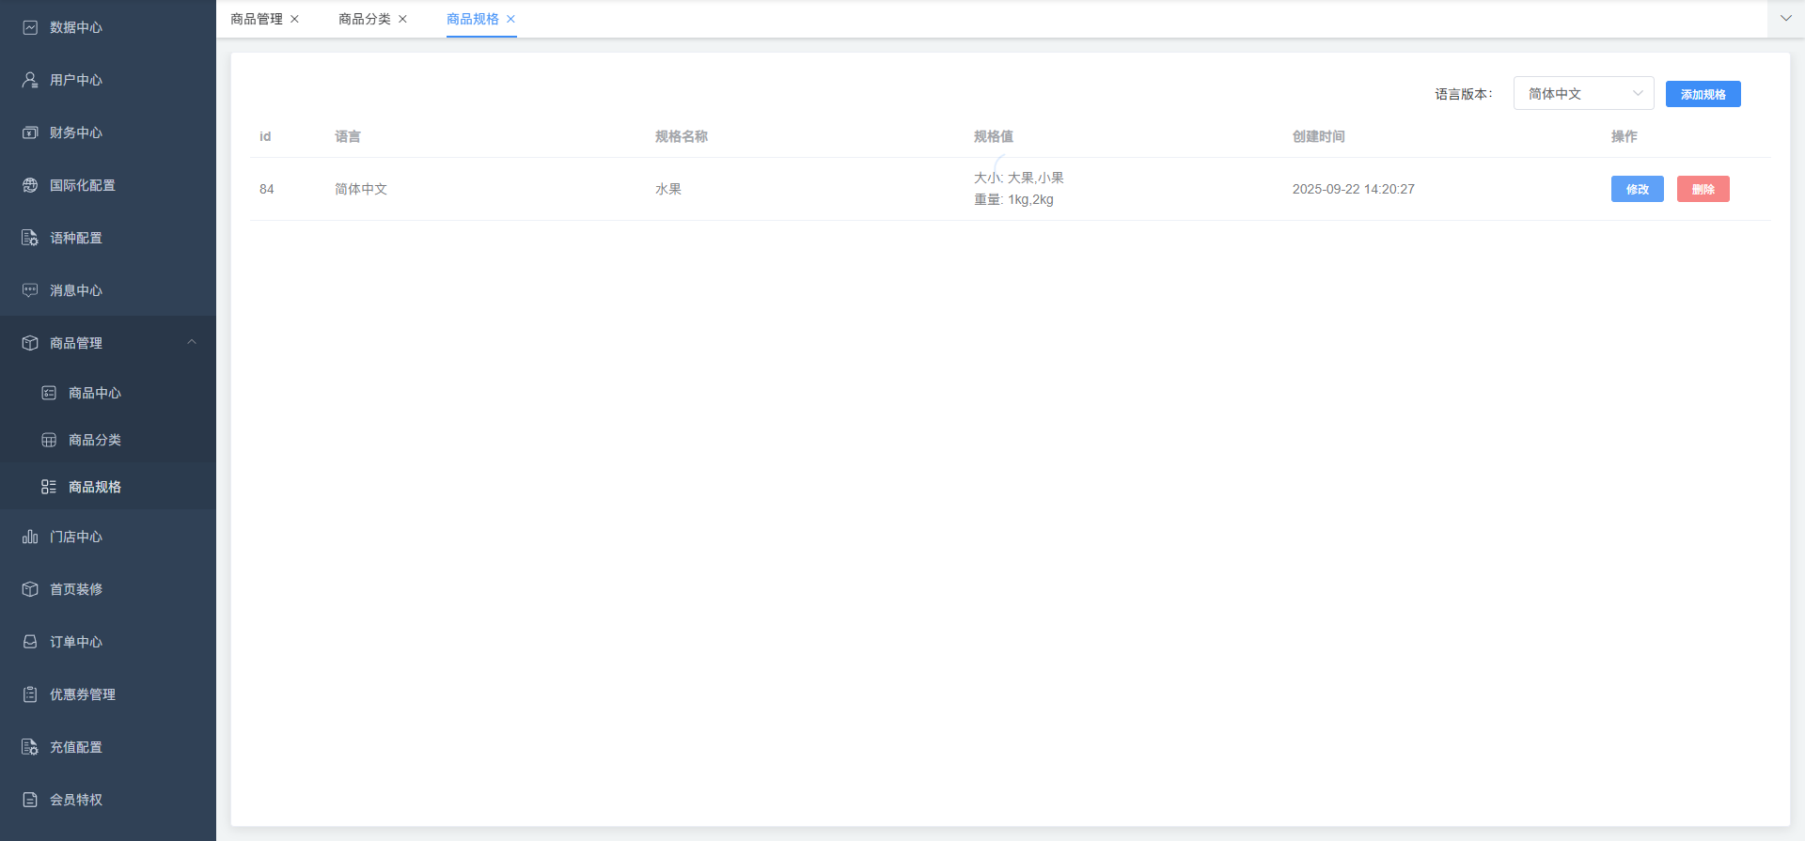Screen dimensions: 1805x841
Task: Open the 语言版本 dropdown
Action: tap(1583, 93)
